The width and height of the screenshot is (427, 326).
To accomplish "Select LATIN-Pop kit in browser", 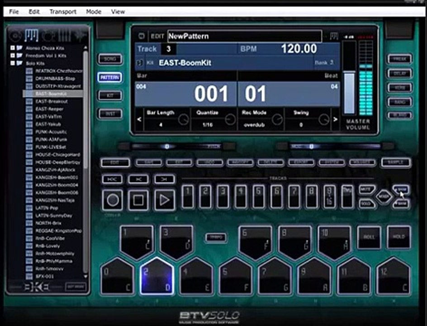I will (47, 208).
